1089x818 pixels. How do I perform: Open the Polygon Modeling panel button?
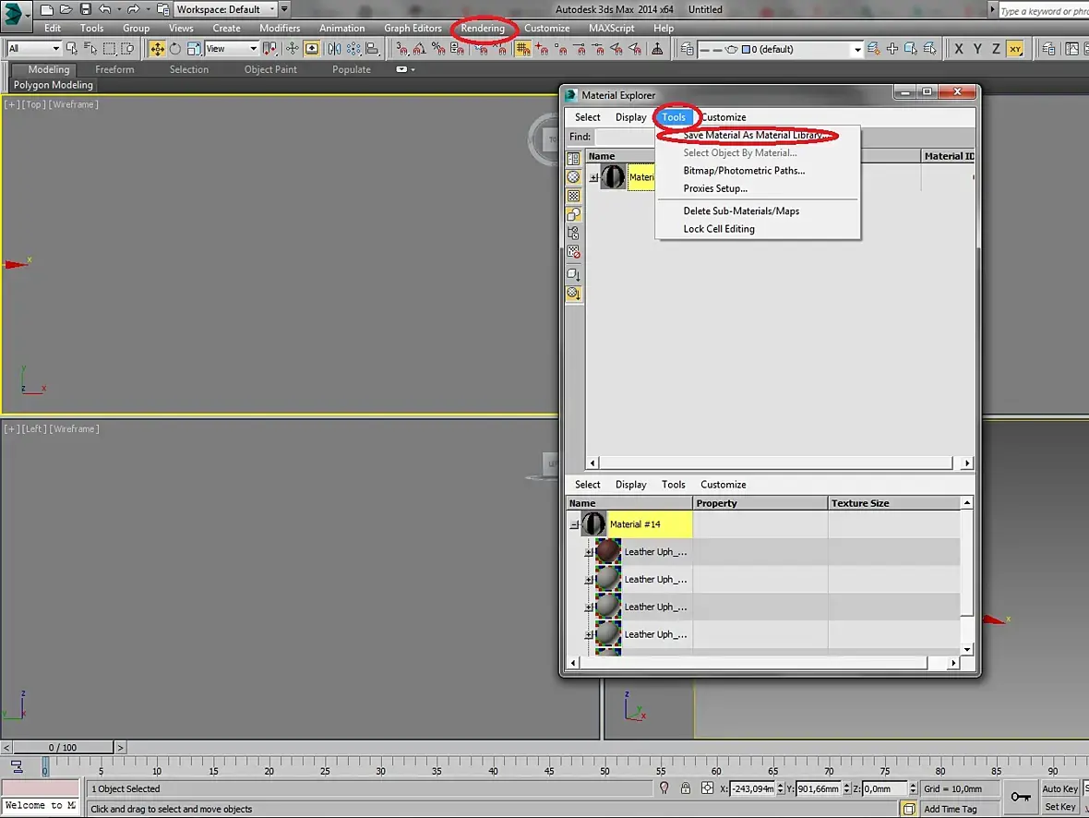point(54,85)
